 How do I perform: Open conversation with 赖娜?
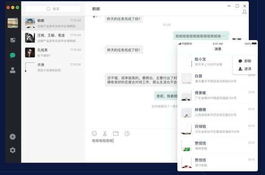click(53, 23)
